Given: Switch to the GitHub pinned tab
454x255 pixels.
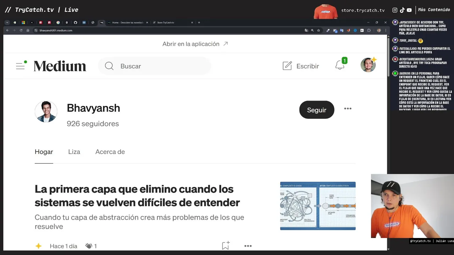Looking at the screenshot, I should 76,22.
